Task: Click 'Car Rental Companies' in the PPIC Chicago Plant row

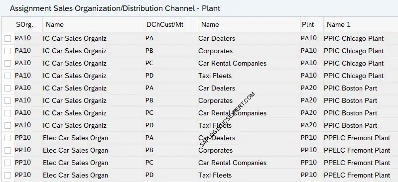Action: tap(233, 63)
